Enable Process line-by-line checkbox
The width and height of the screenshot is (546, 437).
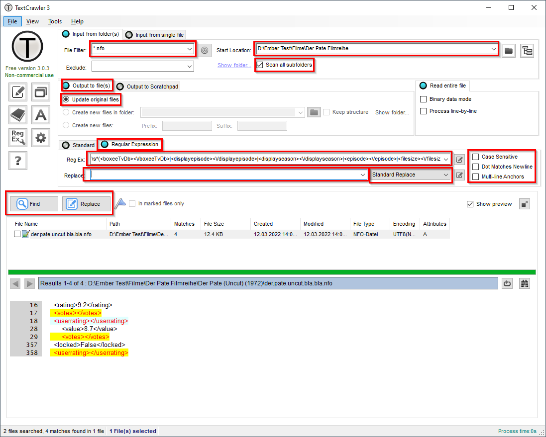[x=424, y=111]
